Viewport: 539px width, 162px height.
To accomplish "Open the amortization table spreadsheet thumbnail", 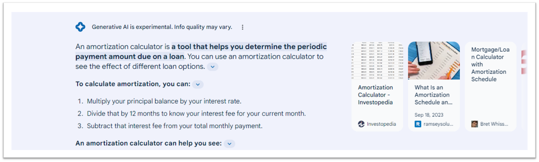I will (377, 61).
